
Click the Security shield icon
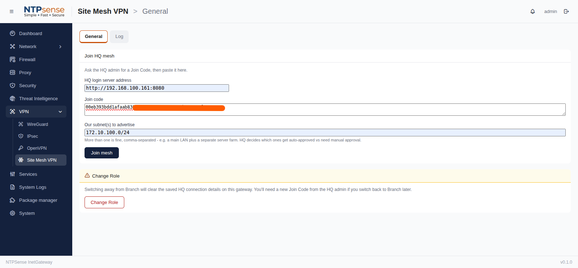pyautogui.click(x=13, y=85)
